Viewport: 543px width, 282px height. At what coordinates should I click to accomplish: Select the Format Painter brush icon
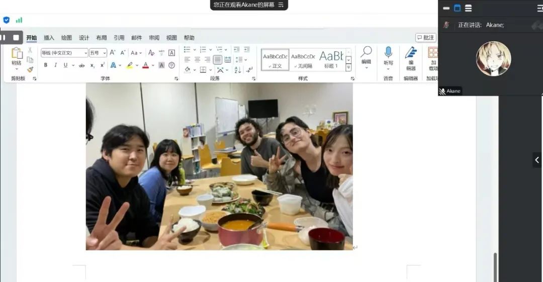point(30,70)
